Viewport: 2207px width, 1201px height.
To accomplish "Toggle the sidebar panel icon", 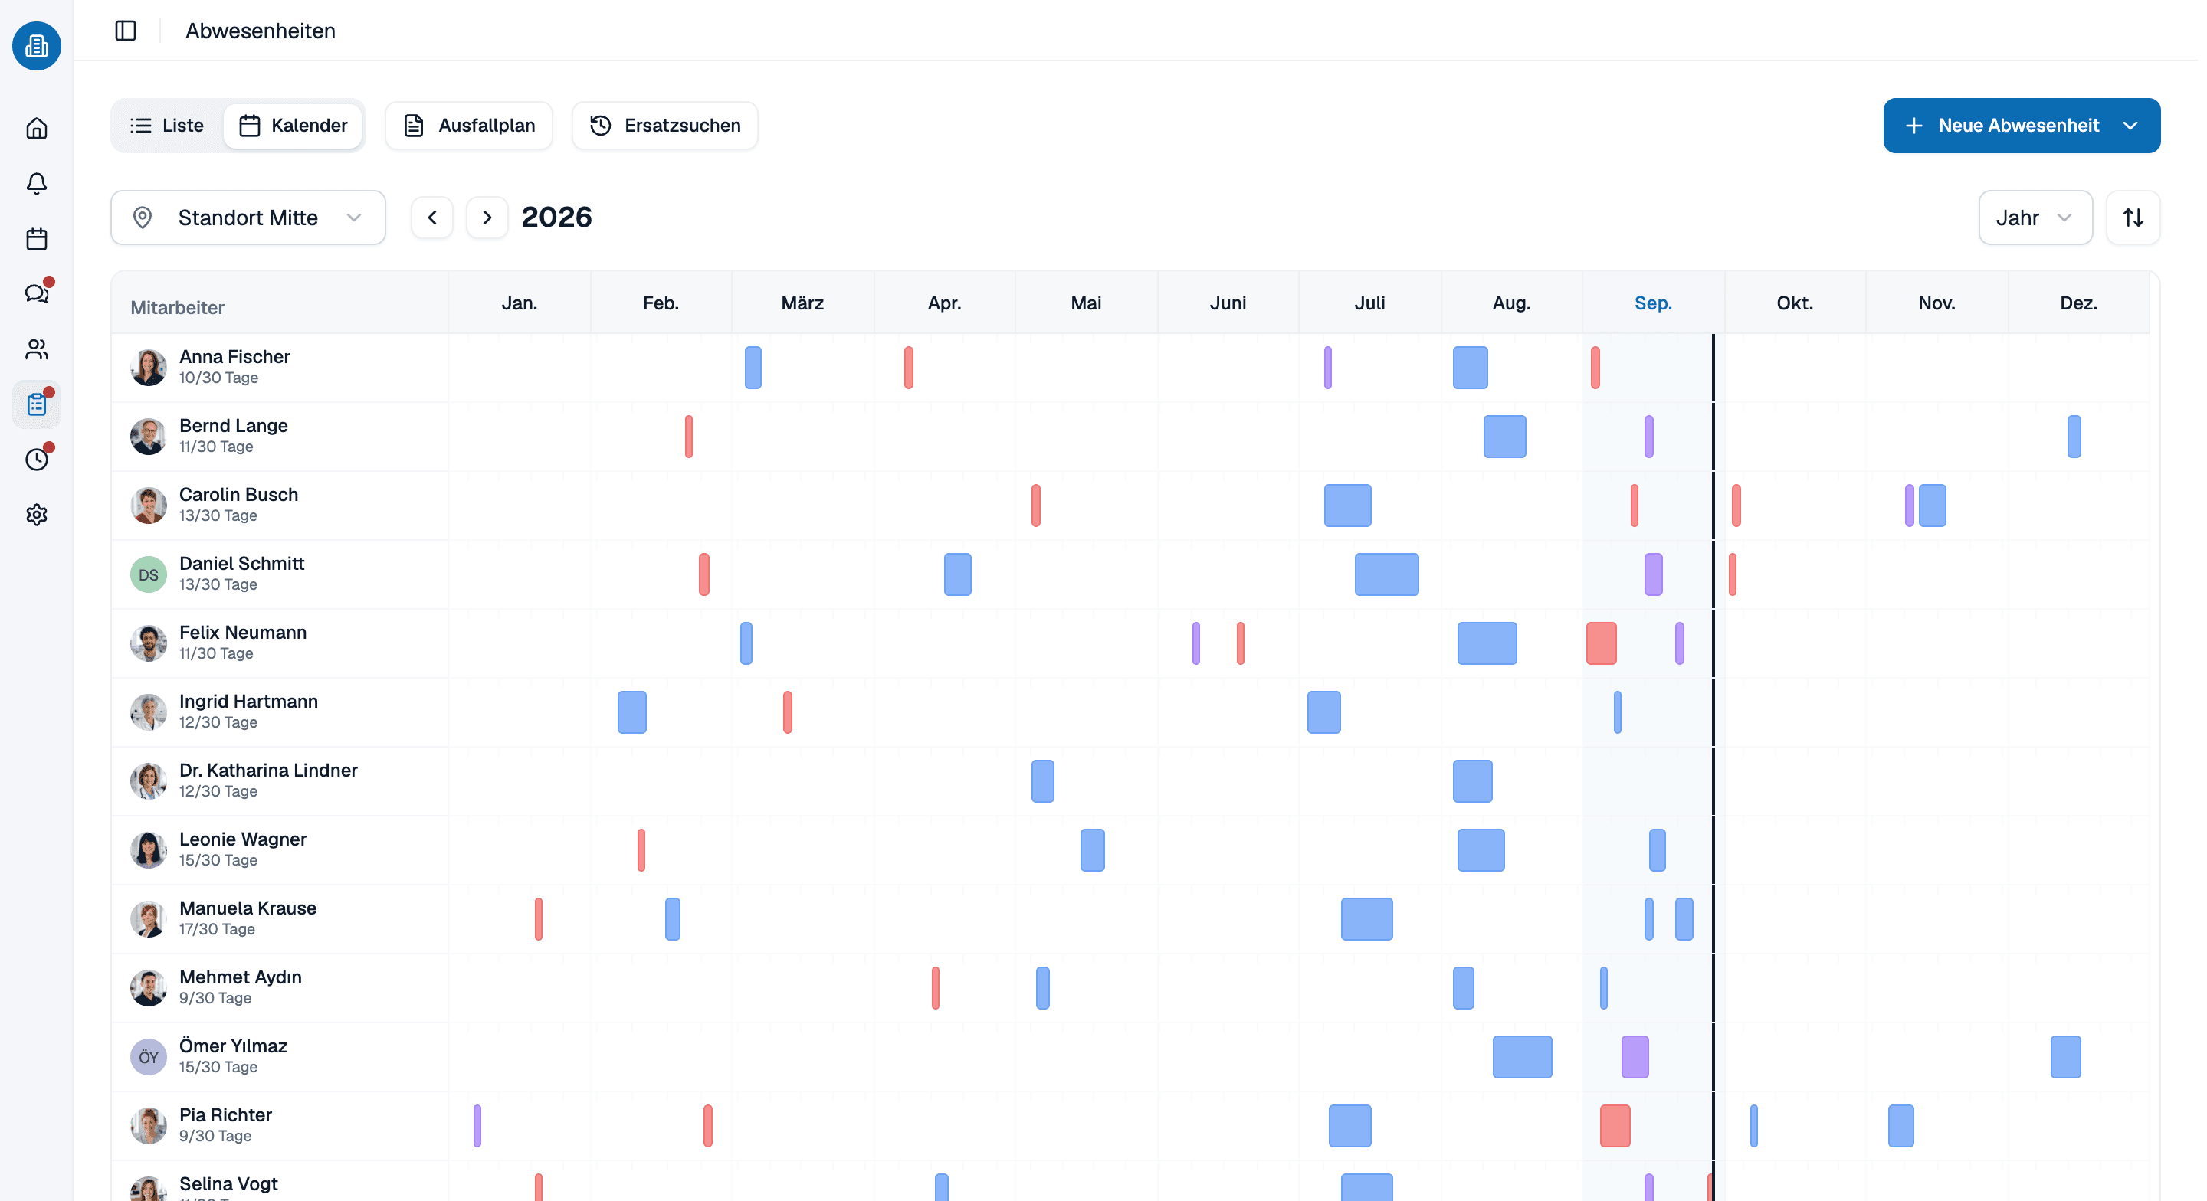I will pos(126,31).
